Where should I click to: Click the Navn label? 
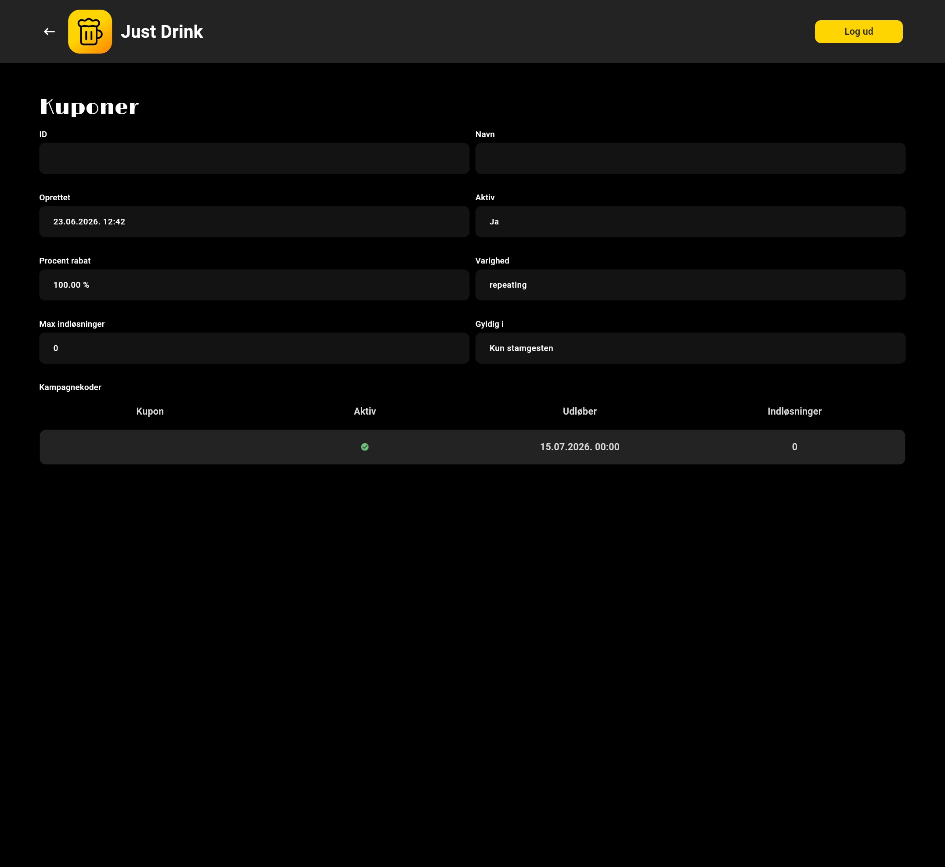(485, 134)
